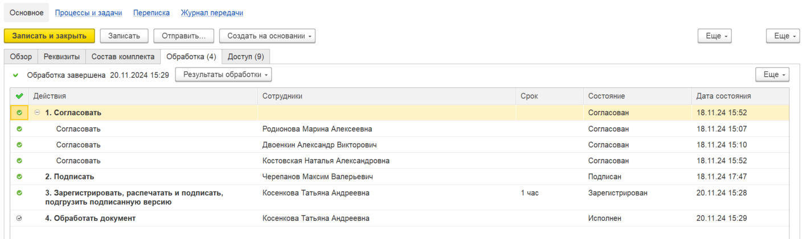Screen dimensions: 803x239
Task: Click date 18.11.24 15:10
Action: coord(722,145)
